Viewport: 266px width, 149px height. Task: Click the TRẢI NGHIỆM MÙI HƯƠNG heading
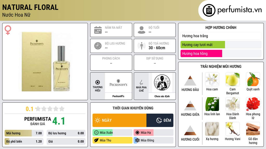[221, 66]
